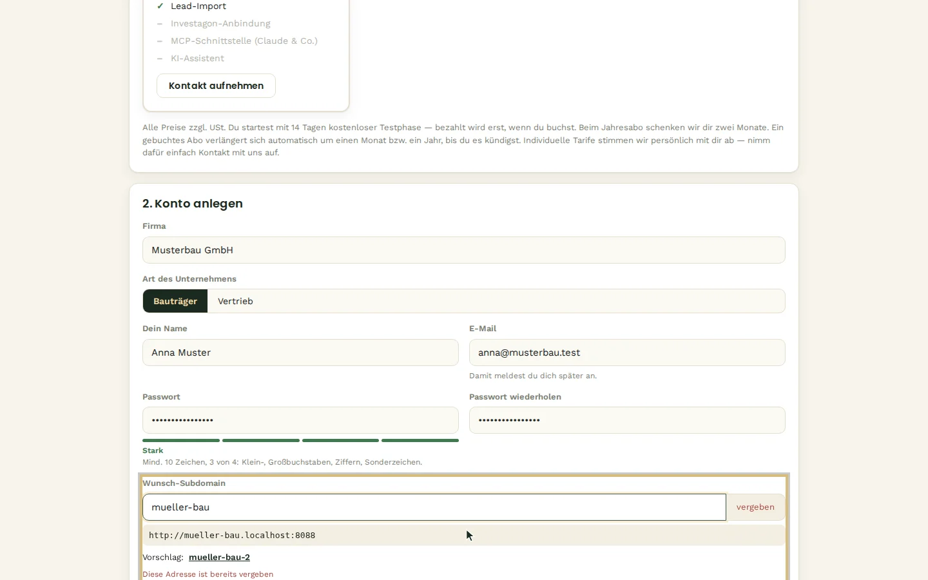Click the KI-Assistent feature entry
Image resolution: width=928 pixels, height=580 pixels.
coord(191,59)
